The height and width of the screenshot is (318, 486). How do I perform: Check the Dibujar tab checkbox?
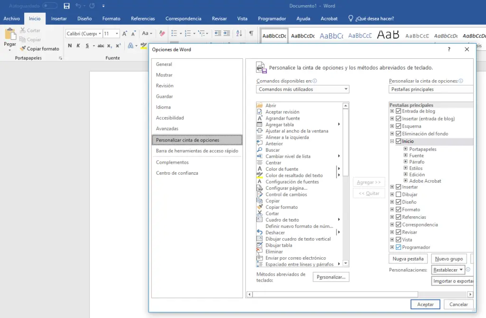pyautogui.click(x=399, y=194)
